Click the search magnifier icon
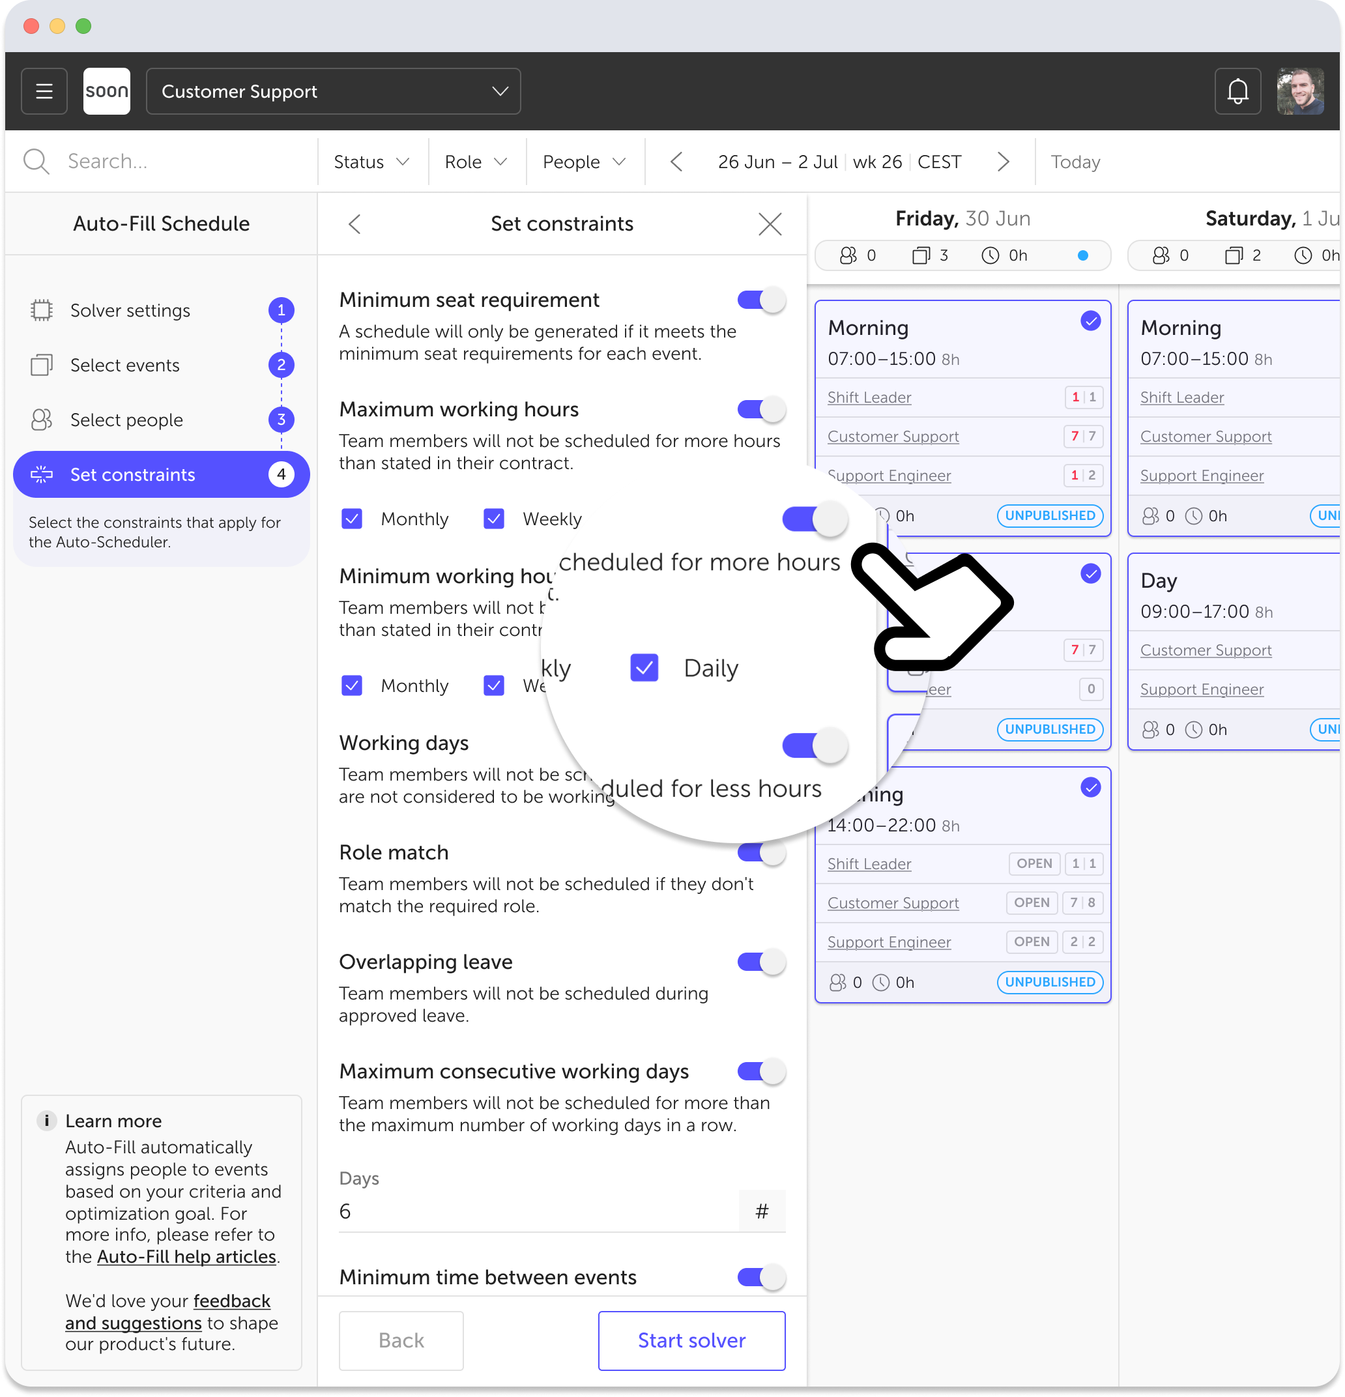1345x1397 pixels. point(36,161)
